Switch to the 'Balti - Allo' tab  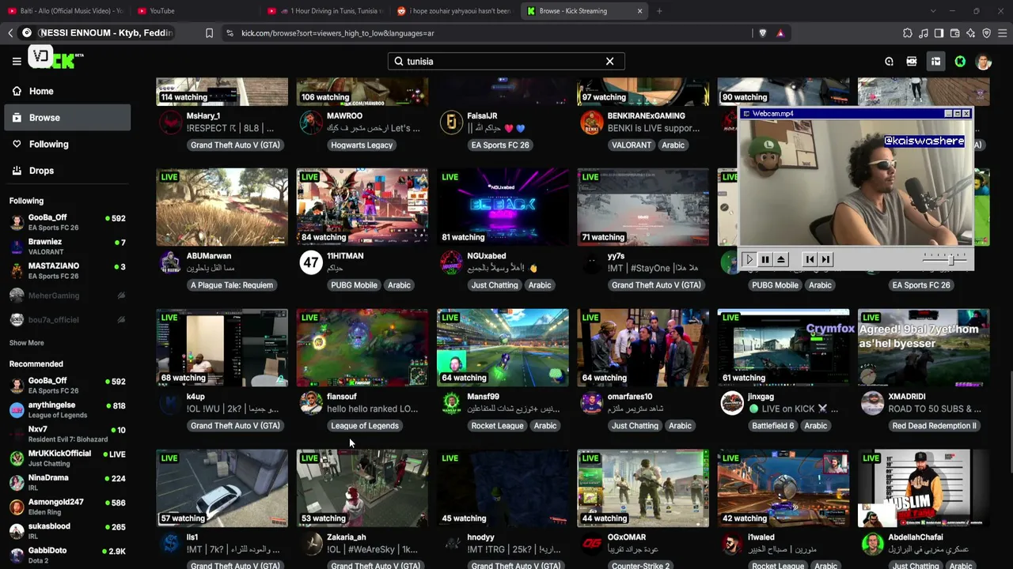click(x=65, y=11)
